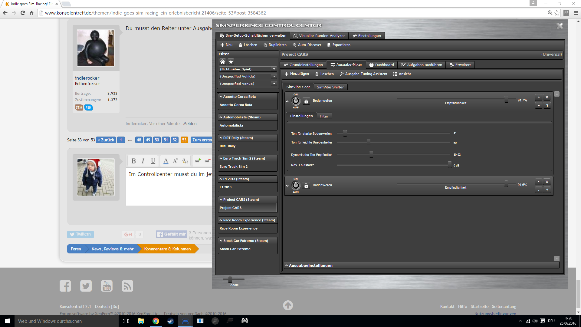Click Italic in the forum editor
Image resolution: width=581 pixels, height=327 pixels.
143,161
